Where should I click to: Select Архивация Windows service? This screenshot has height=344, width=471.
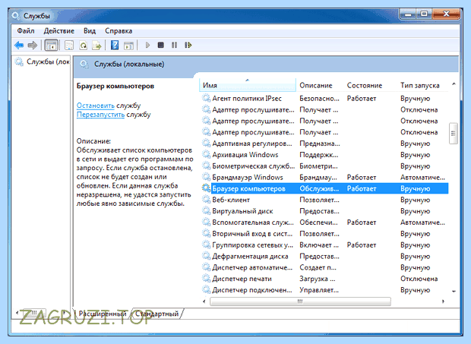point(325,155)
